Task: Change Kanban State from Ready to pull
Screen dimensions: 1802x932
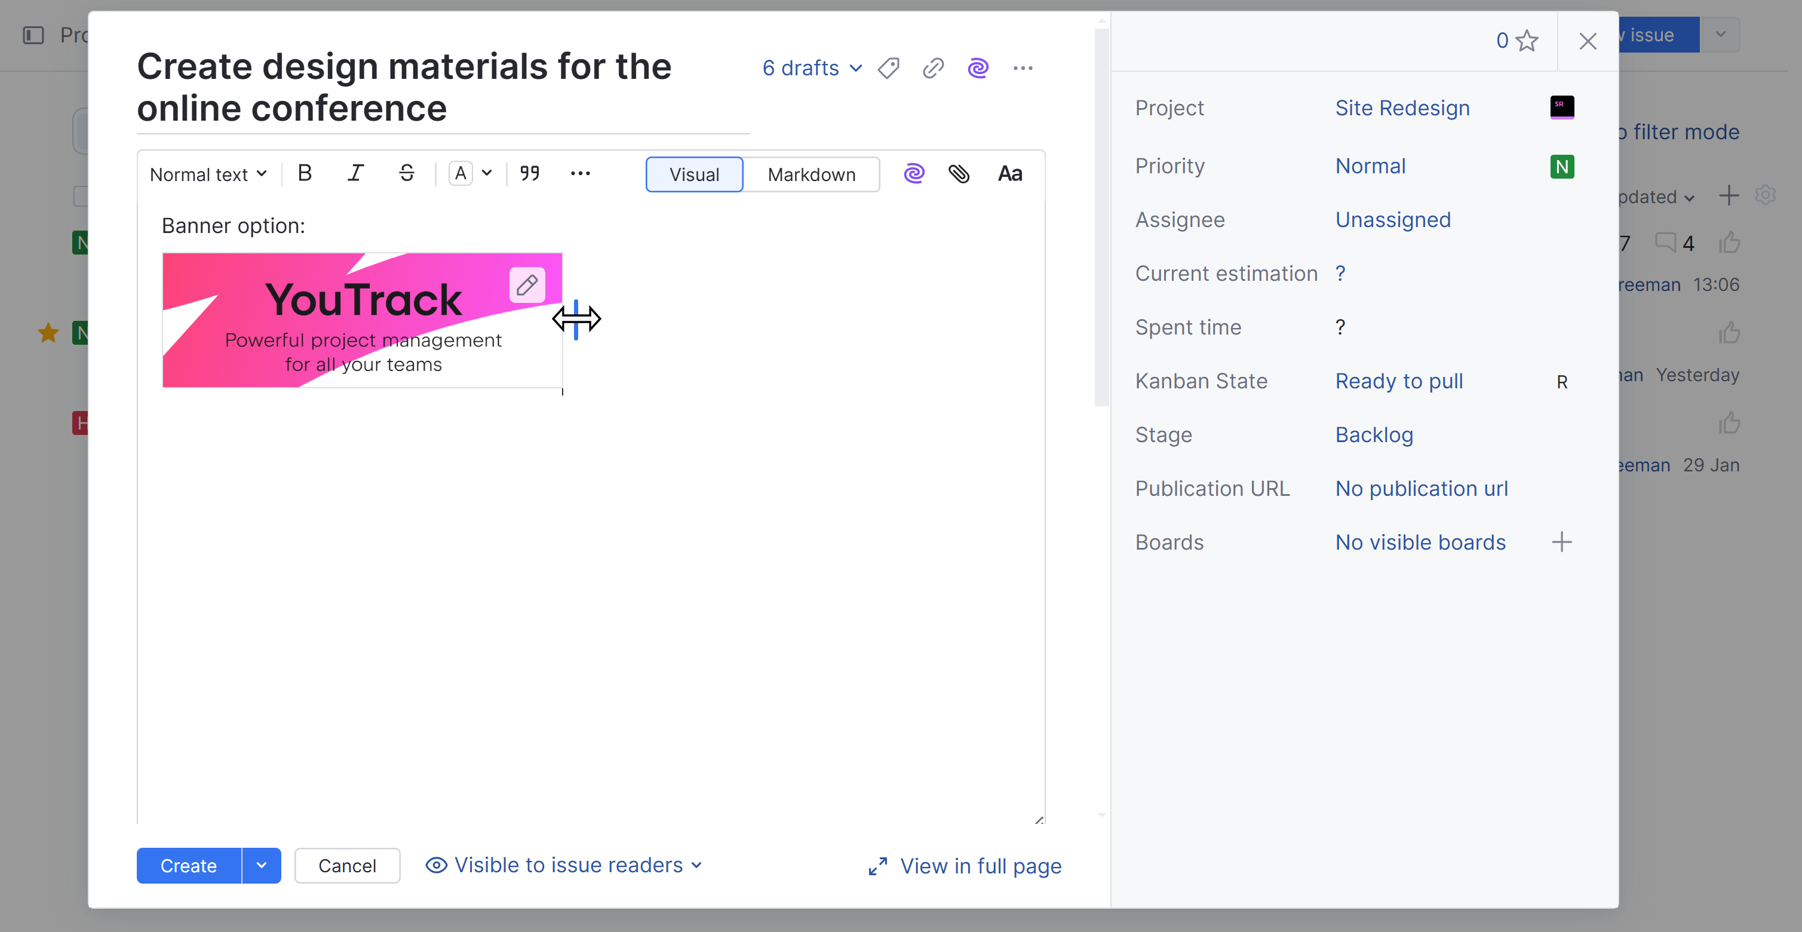Action: [x=1399, y=381]
